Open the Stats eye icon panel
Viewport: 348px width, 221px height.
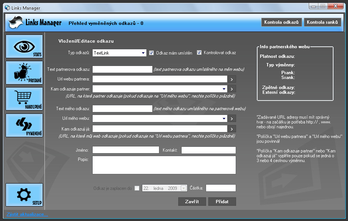click(24, 46)
